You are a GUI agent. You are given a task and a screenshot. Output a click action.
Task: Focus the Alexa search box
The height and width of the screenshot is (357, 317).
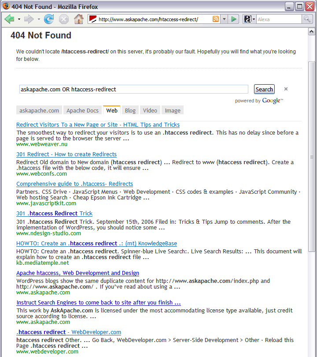(279, 19)
